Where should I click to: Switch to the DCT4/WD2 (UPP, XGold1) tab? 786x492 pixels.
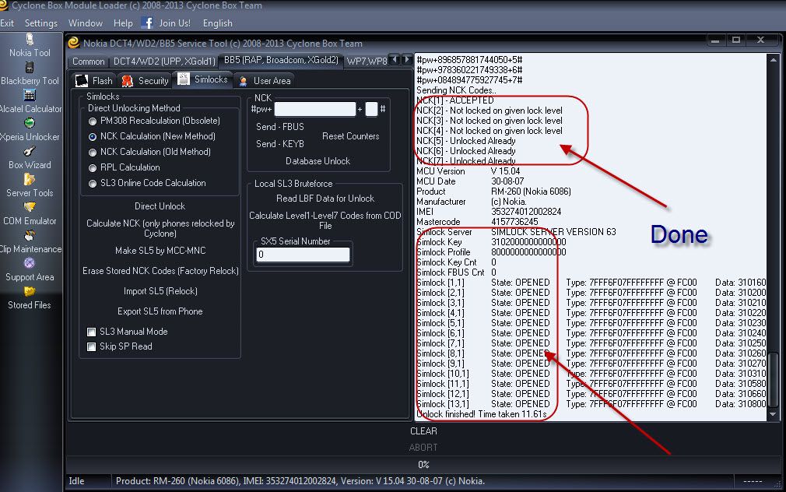tap(164, 61)
